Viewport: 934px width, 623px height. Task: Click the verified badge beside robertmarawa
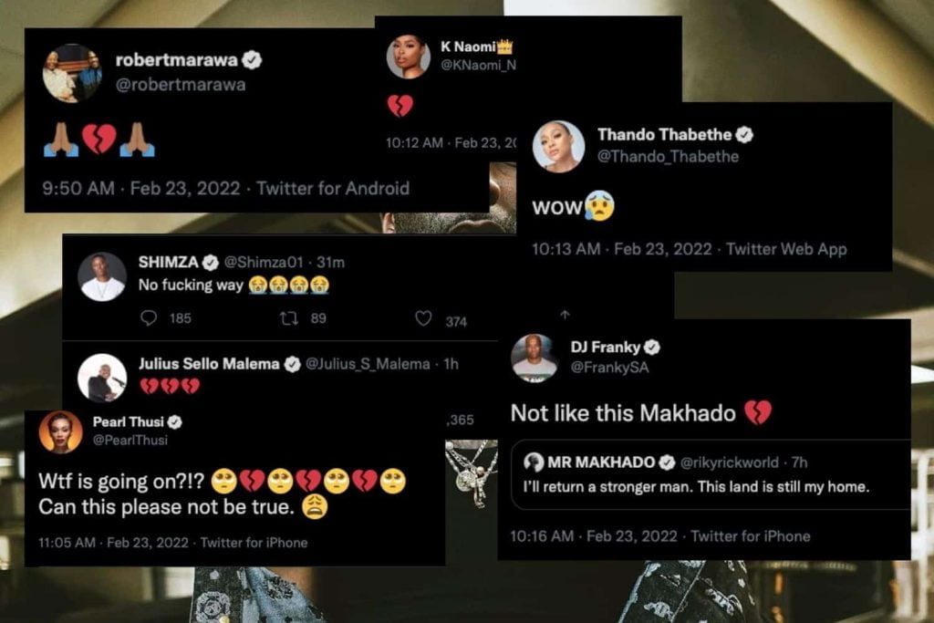(x=252, y=60)
